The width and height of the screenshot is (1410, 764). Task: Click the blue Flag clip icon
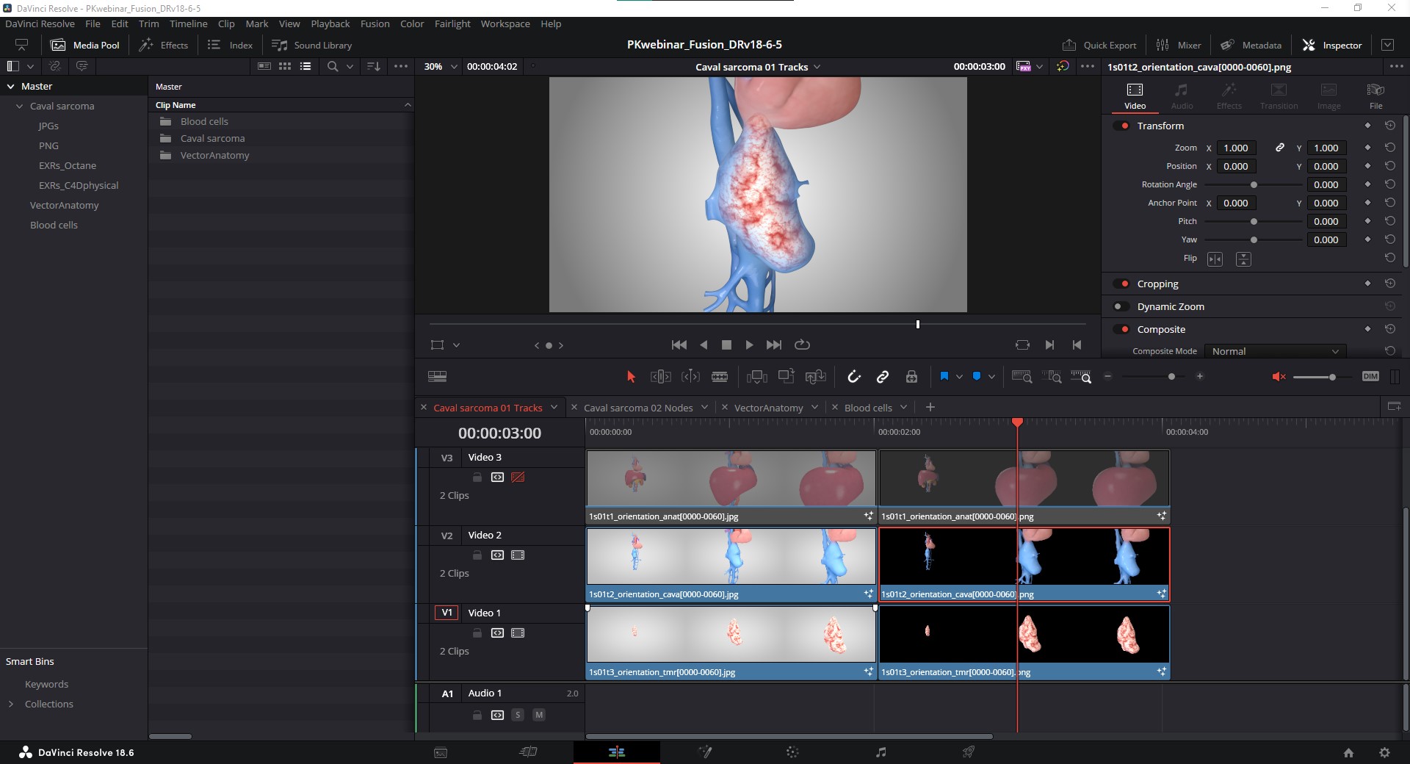[944, 376]
